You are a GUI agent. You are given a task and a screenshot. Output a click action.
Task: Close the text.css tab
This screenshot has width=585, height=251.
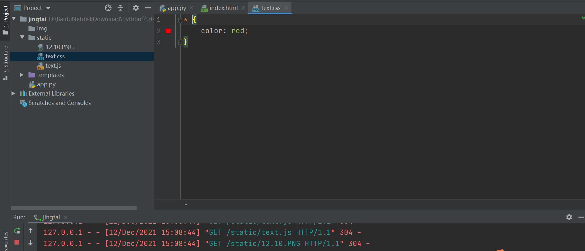[286, 8]
